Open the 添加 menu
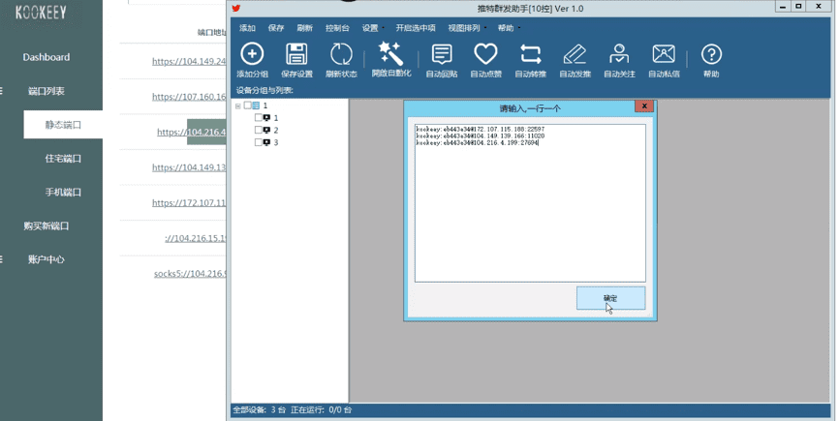 coord(247,28)
